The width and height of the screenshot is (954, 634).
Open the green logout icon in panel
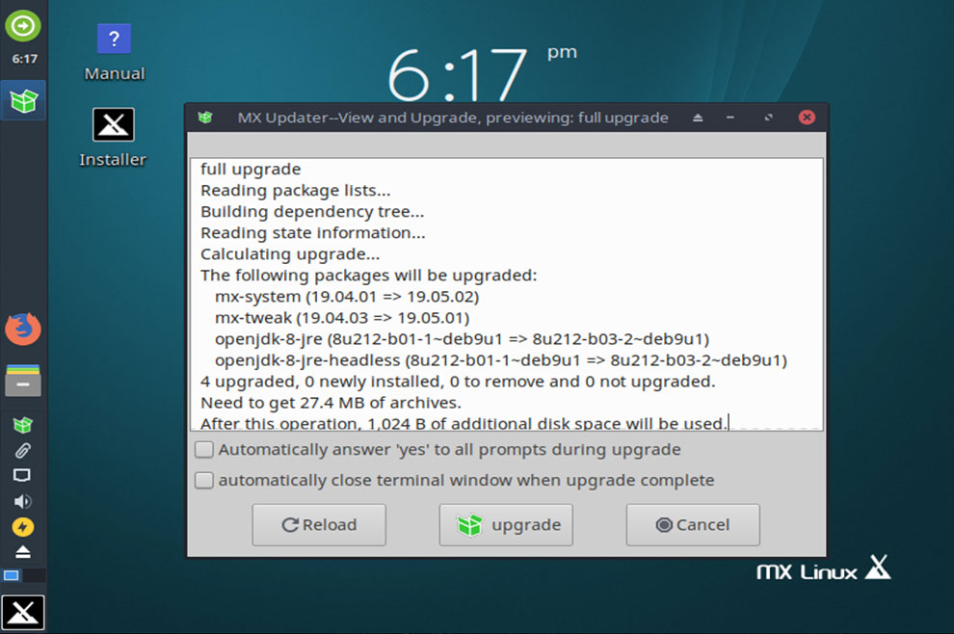(23, 26)
